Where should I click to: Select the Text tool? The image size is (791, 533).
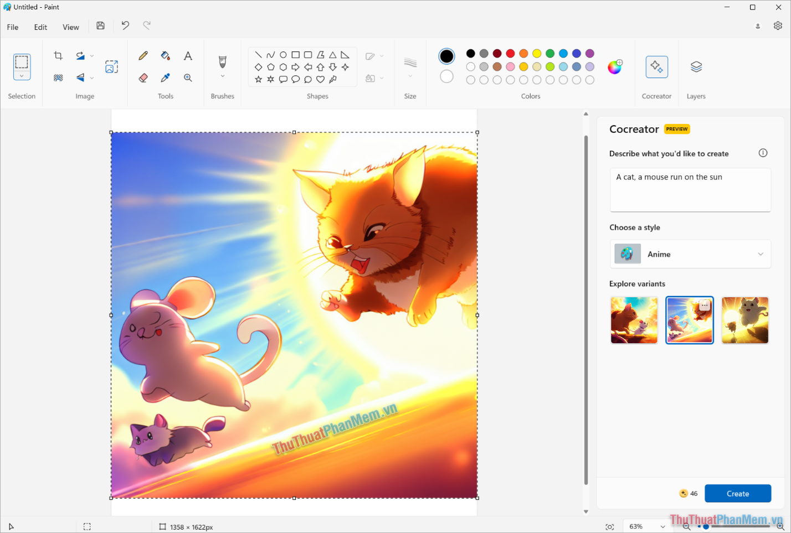(187, 55)
